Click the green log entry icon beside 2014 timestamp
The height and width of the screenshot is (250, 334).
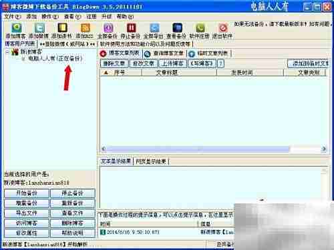[x=103, y=232]
